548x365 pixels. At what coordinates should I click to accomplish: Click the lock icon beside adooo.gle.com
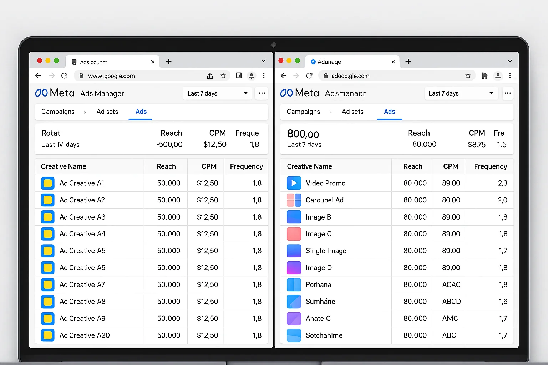pyautogui.click(x=325, y=76)
